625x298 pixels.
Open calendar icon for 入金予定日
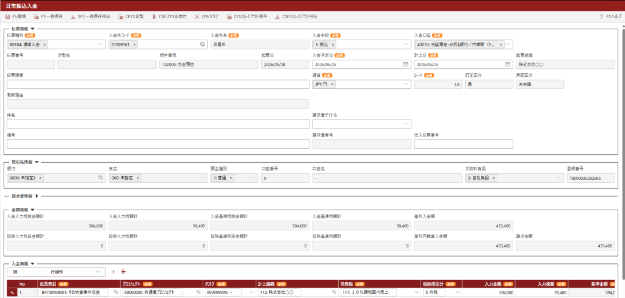tap(406, 64)
